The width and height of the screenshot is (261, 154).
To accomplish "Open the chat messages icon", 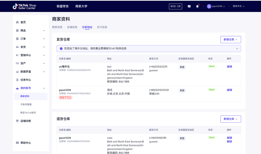I will 189,6.
